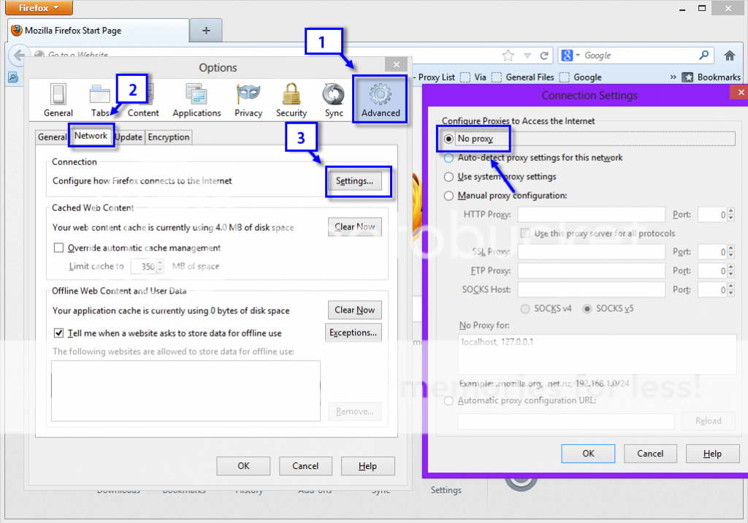Adjust the HTTP Proxy port stepper
The width and height of the screenshot is (748, 523).
click(x=730, y=215)
